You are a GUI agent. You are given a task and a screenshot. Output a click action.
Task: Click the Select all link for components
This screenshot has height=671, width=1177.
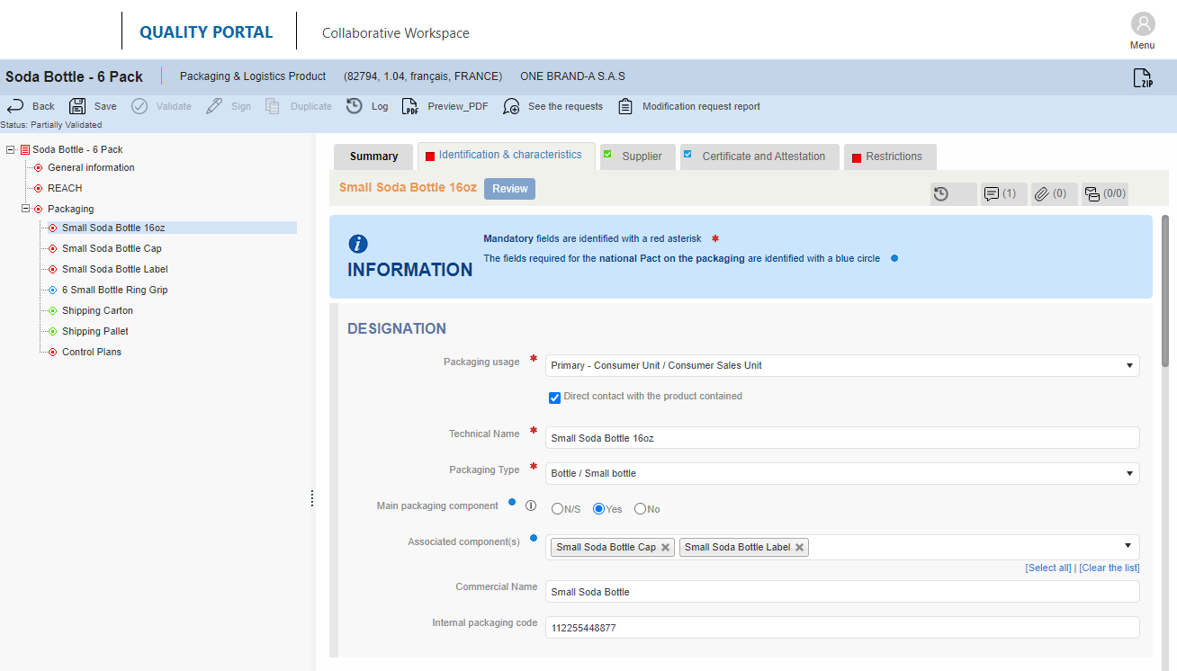tap(1047, 568)
